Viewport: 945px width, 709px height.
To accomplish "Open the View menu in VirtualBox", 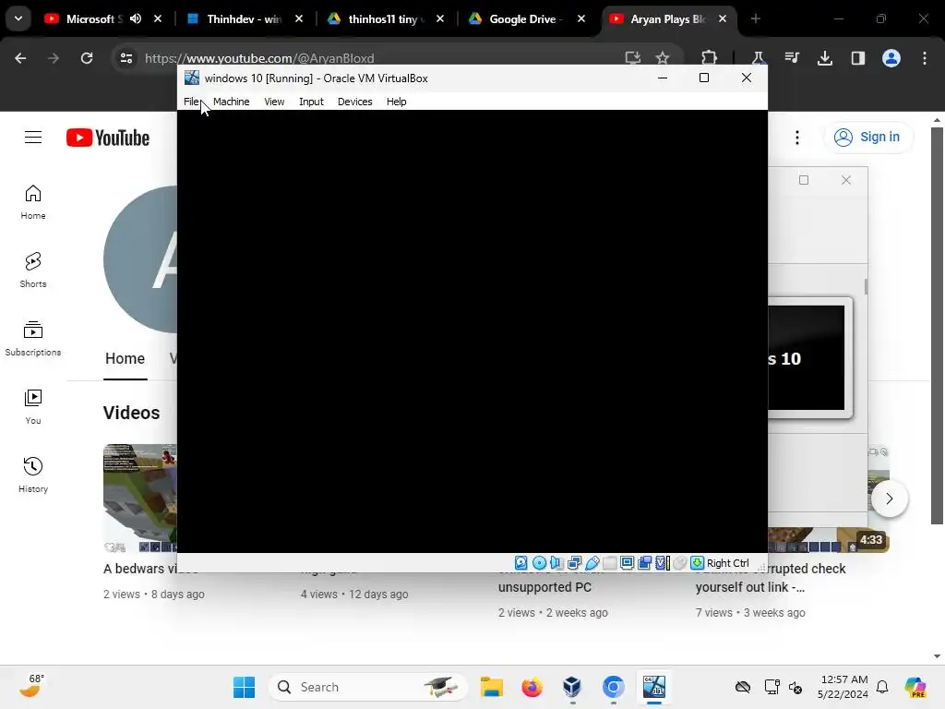I will (x=274, y=102).
